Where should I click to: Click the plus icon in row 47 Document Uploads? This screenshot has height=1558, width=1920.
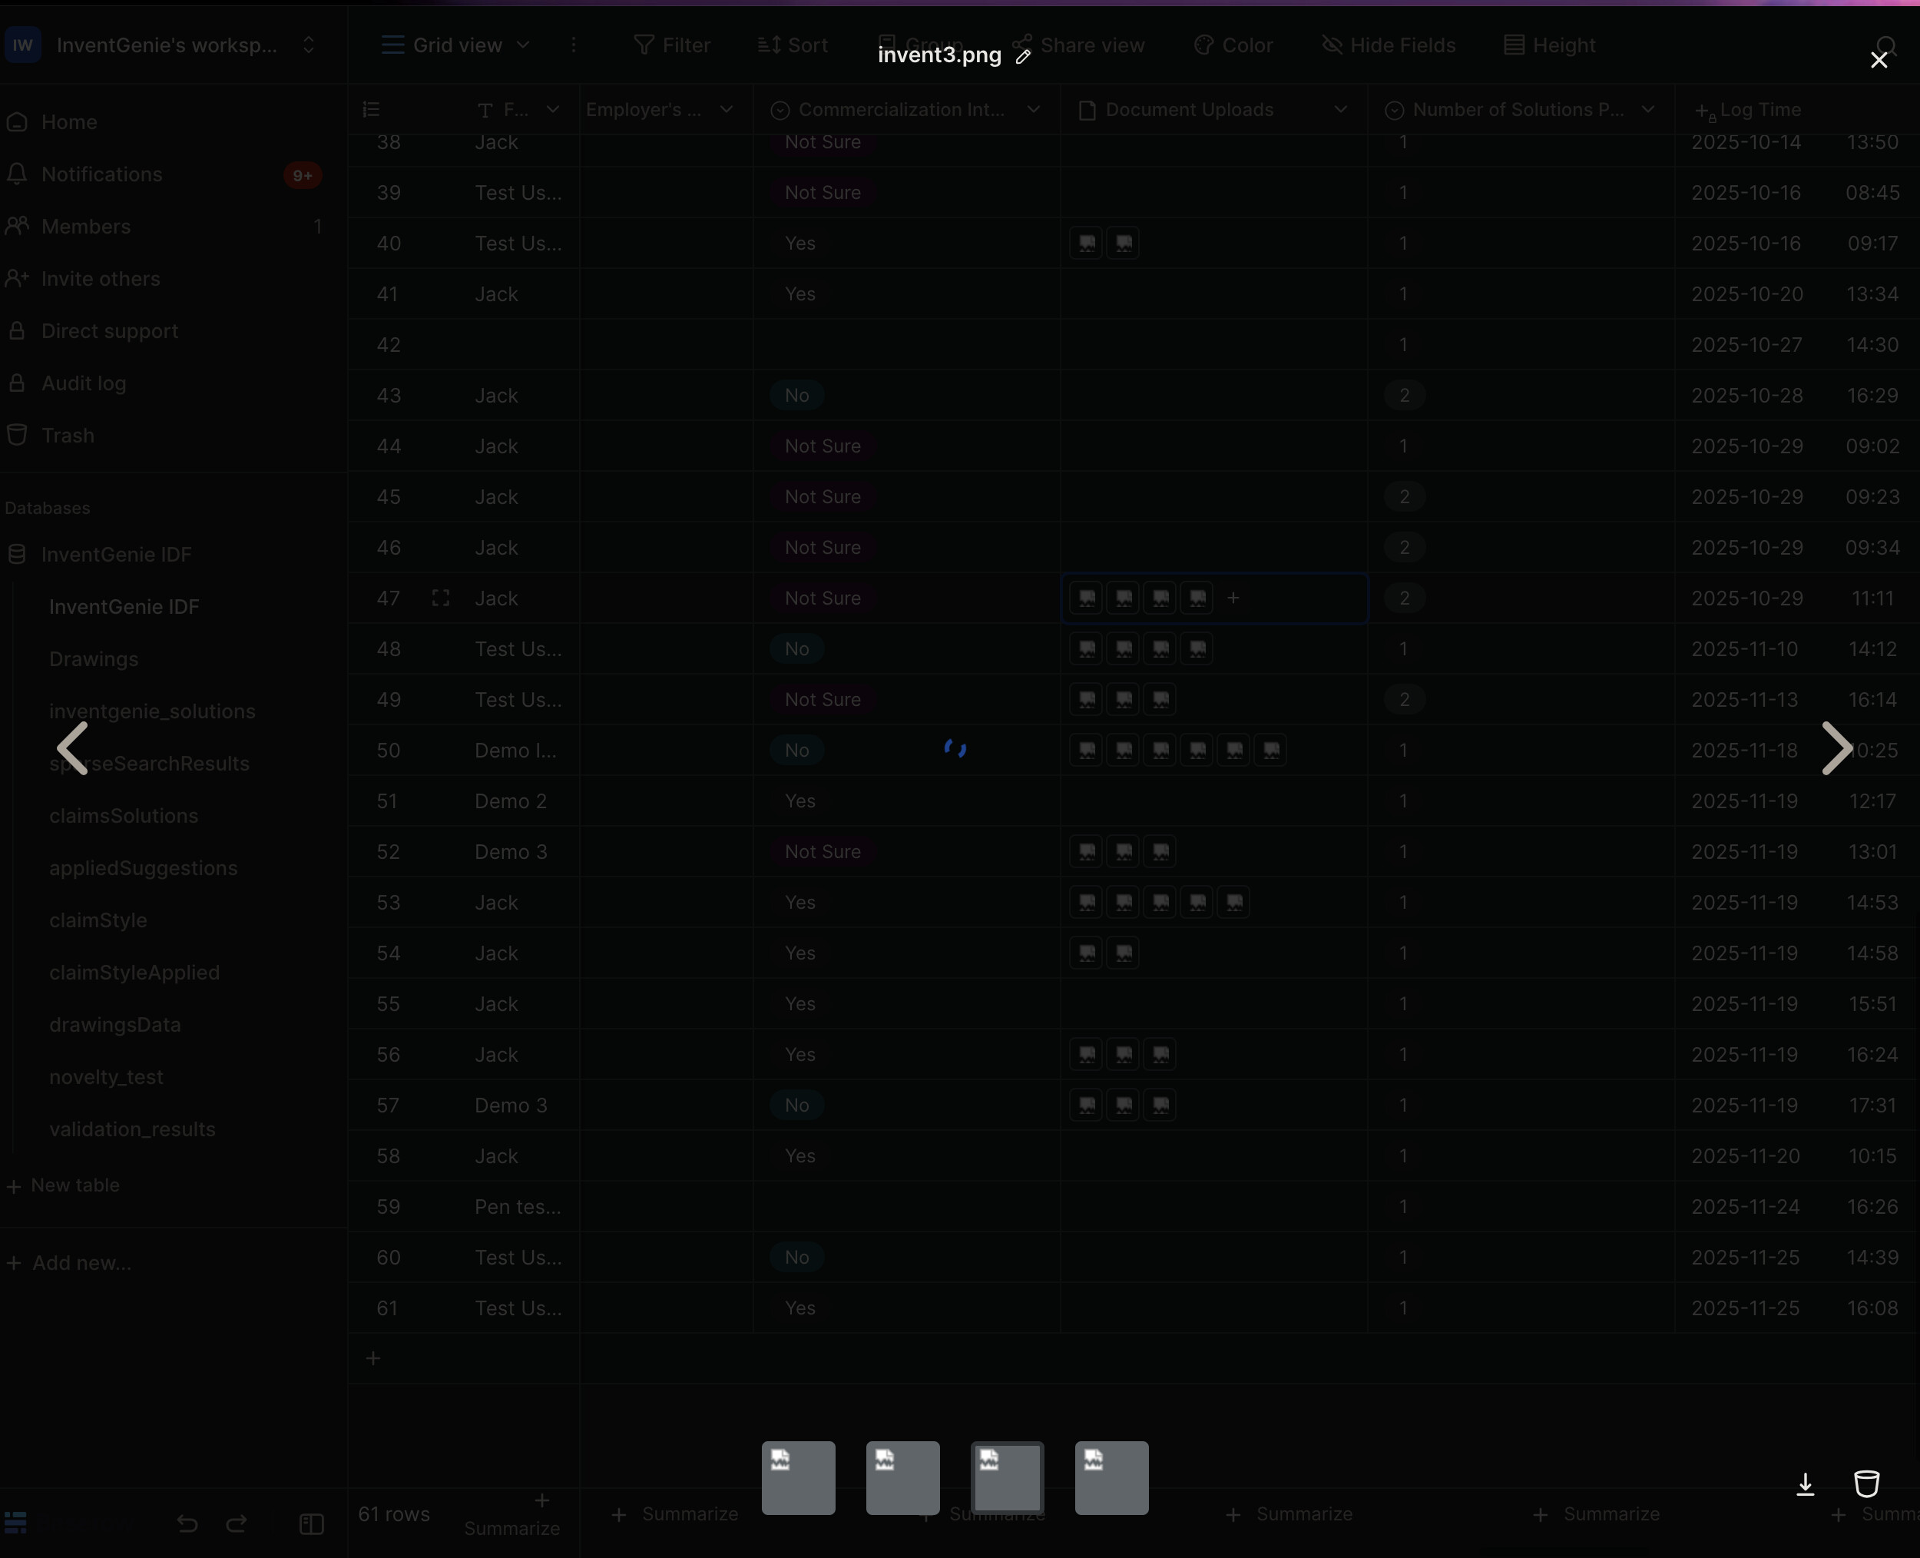tap(1233, 598)
